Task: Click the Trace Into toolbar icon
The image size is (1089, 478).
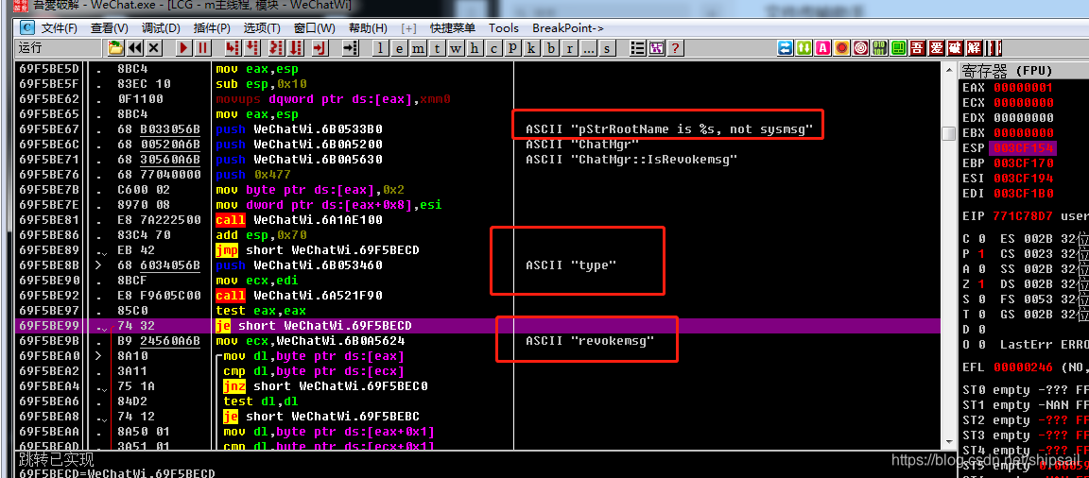Action: [276, 48]
